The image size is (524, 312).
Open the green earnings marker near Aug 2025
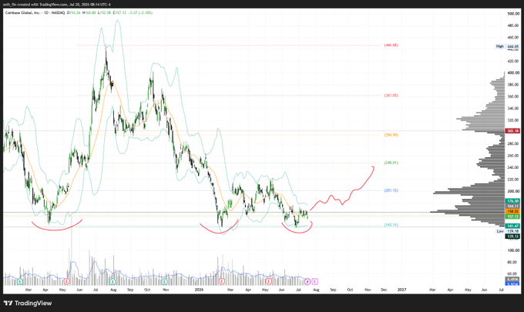tap(113, 282)
